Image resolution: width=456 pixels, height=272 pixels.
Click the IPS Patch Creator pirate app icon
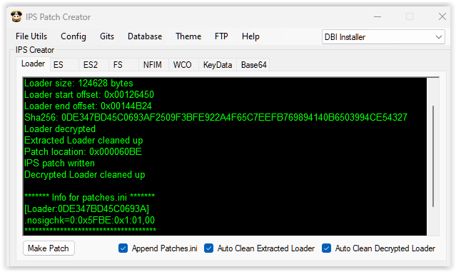(16, 16)
